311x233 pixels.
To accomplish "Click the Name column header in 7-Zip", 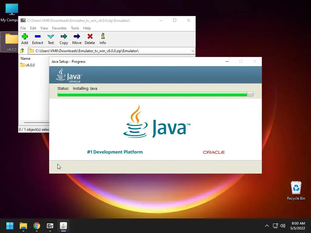I will pyautogui.click(x=26, y=59).
